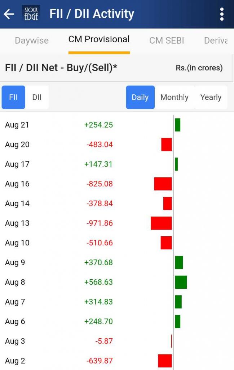
Task: Select the Monthly view toggle
Action: point(175,97)
